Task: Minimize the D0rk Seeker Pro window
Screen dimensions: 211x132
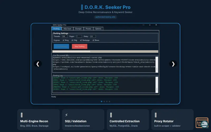Action: (143, 25)
